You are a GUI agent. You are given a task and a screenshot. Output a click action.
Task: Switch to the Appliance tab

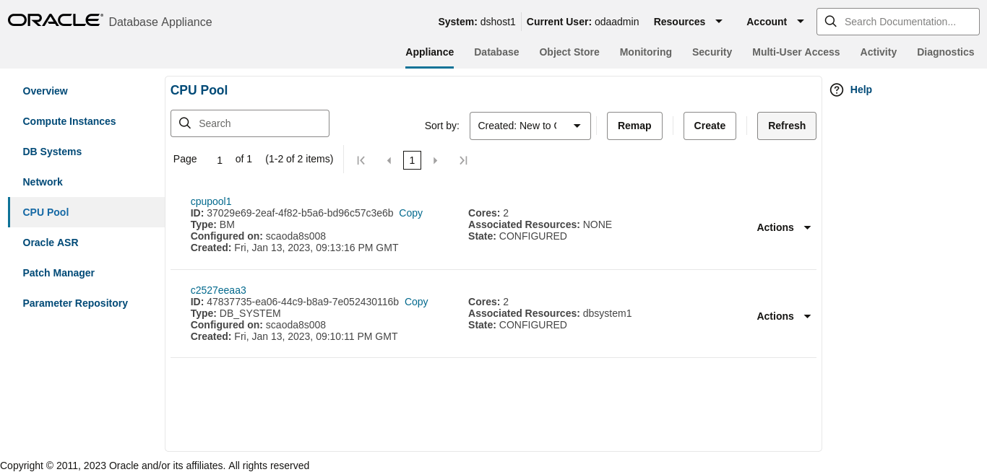pos(429,52)
